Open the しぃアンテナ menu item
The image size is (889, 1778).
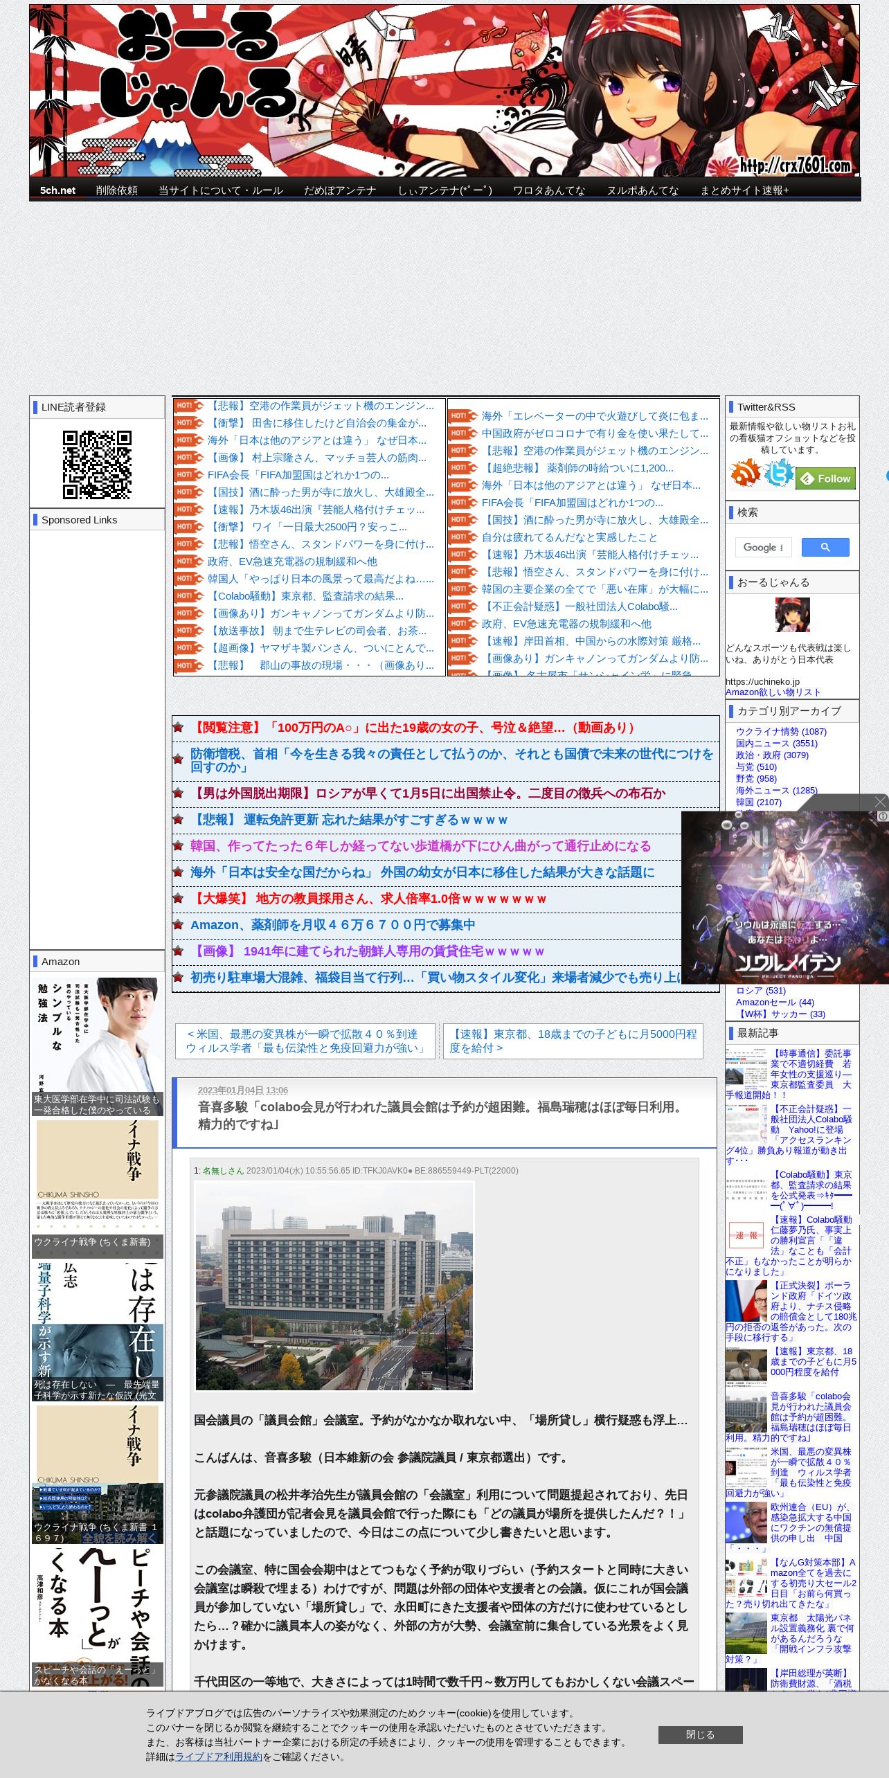(445, 190)
